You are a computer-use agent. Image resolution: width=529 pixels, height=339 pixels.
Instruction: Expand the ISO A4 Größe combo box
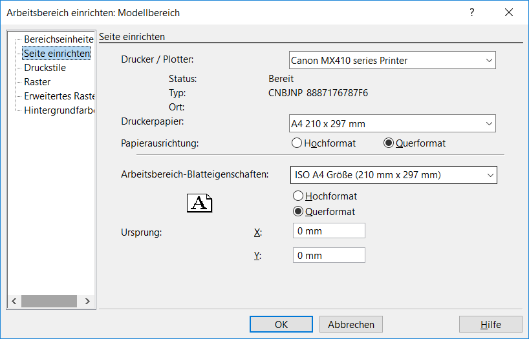point(394,175)
